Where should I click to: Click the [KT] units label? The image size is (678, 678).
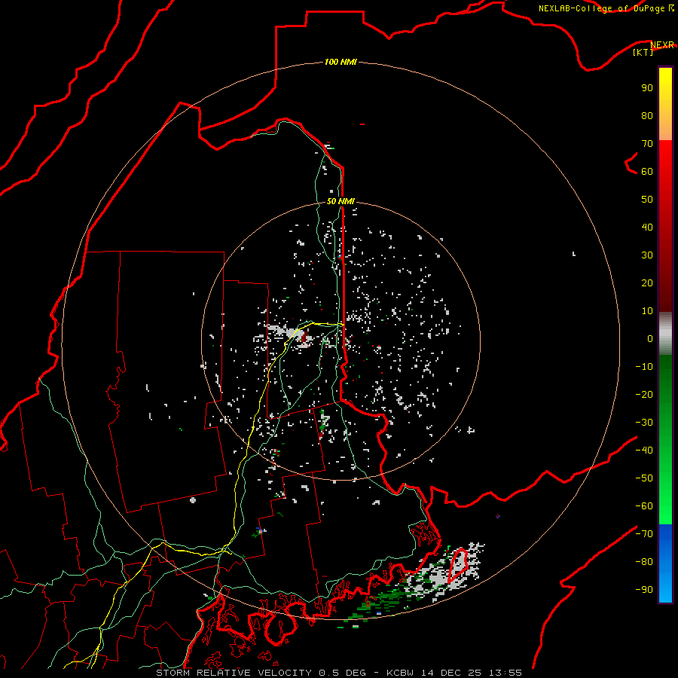tap(643, 52)
